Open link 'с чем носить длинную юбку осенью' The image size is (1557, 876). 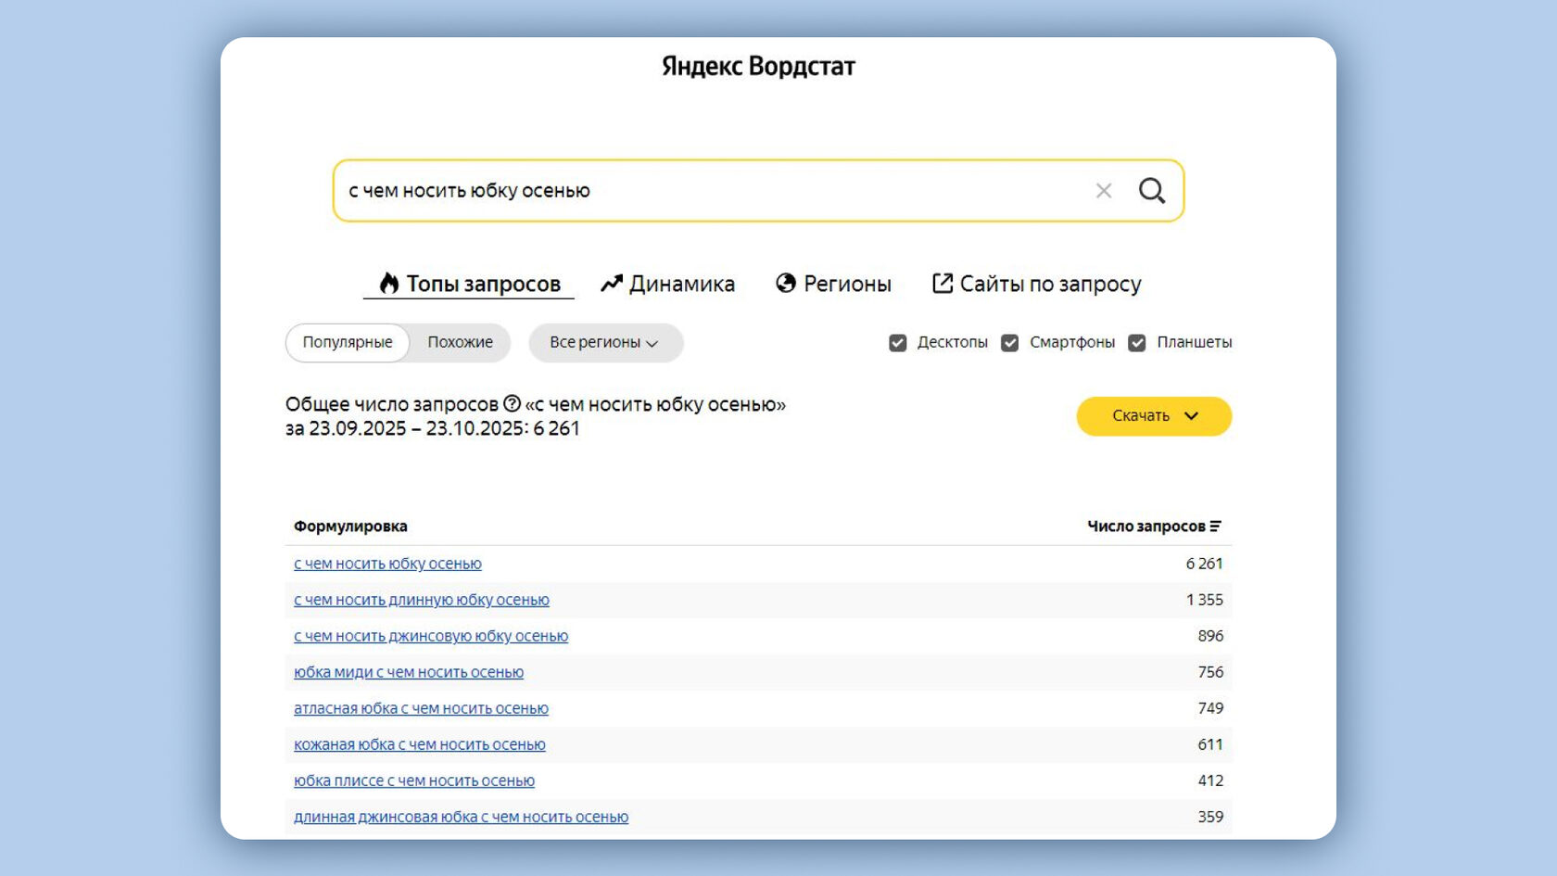point(422,600)
